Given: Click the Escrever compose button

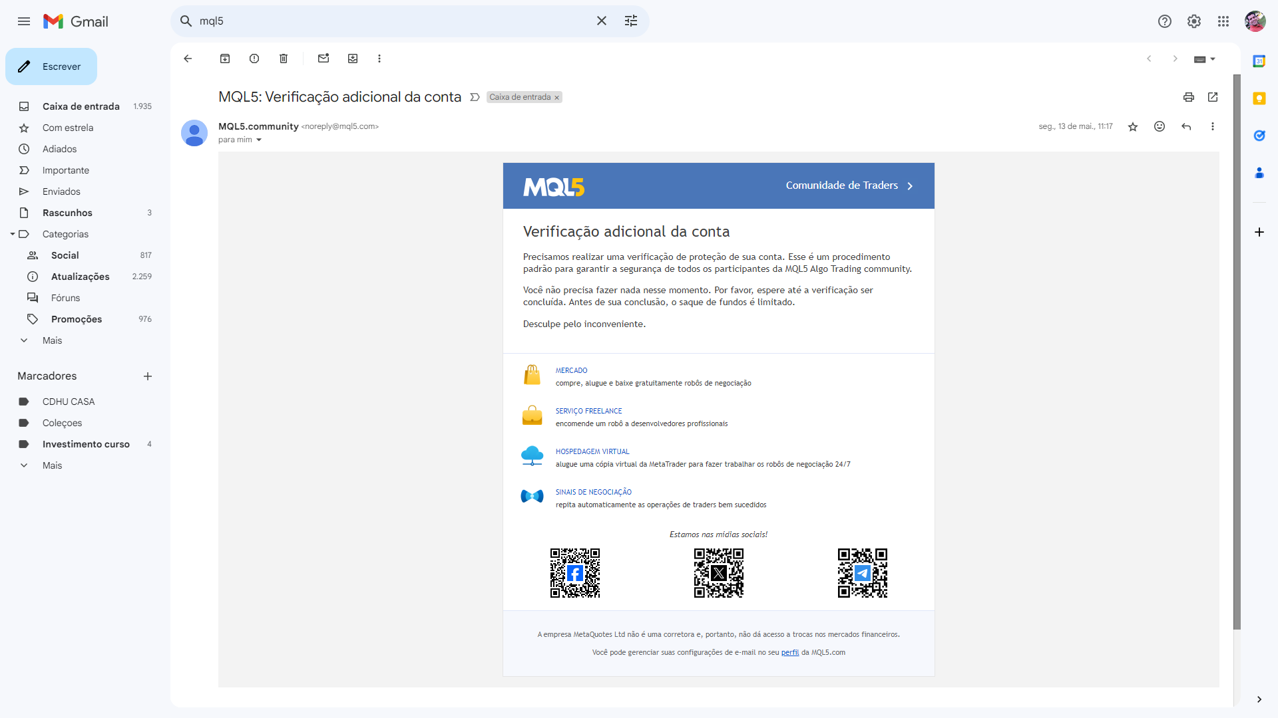Looking at the screenshot, I should 51,66.
